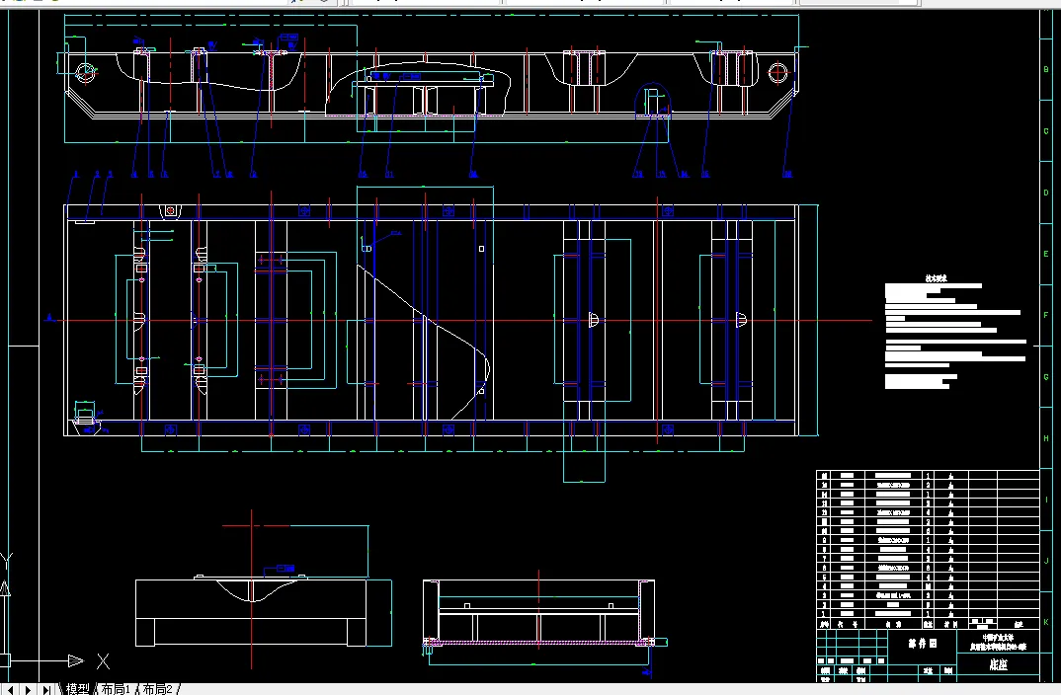Image resolution: width=1061 pixels, height=695 pixels.
Task: Click the section marker A on centerline
Action: 48,317
